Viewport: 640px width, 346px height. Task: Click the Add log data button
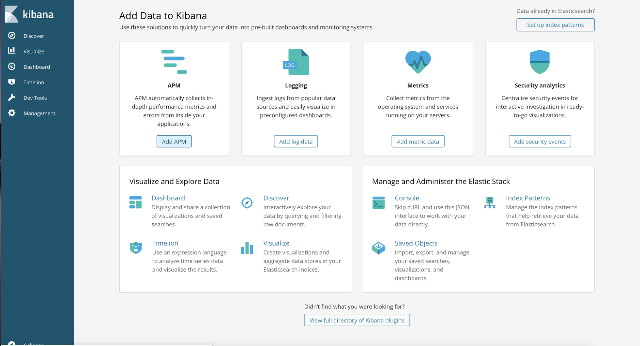coord(296,141)
